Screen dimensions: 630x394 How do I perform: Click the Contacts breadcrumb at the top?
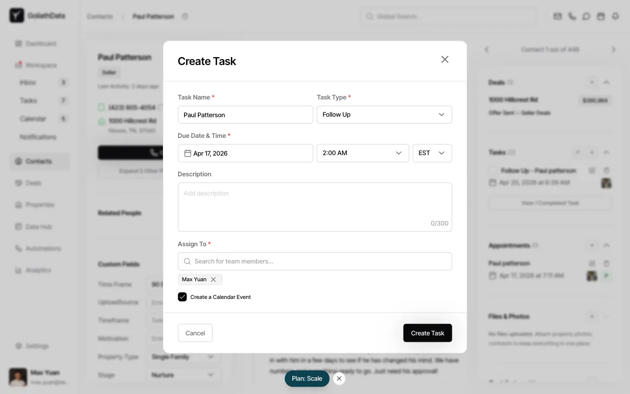pos(99,16)
